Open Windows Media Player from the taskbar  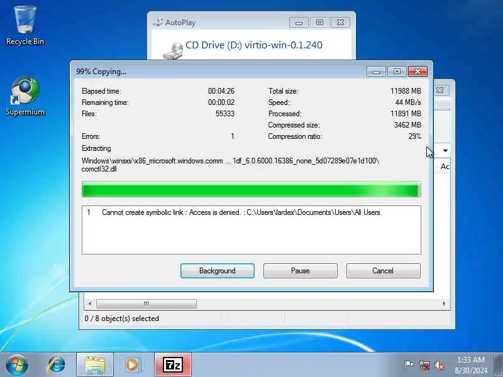click(x=132, y=365)
